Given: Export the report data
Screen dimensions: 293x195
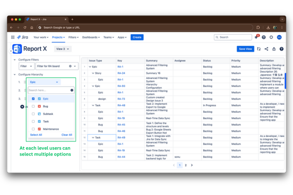Looking at the screenshot, I should click(x=274, y=49).
